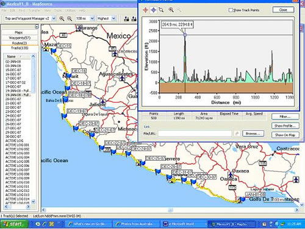Click the File/URL link input field
This screenshot has width=305, height=229.
(195, 133)
